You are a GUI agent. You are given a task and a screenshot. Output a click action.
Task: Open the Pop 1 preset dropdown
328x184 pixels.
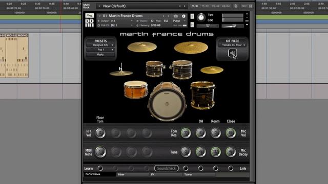click(100, 50)
